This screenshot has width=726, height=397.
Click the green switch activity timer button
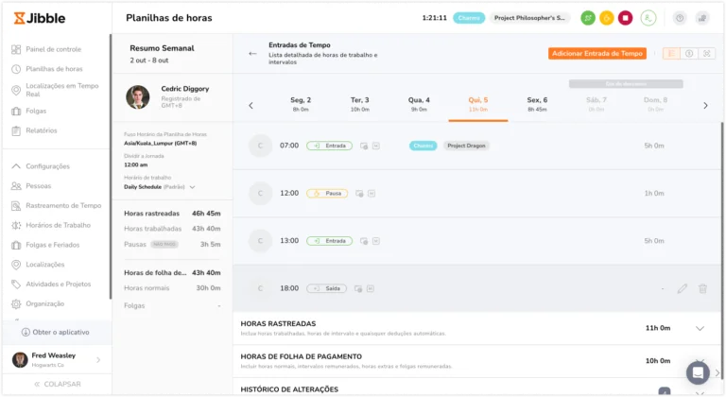[588, 18]
